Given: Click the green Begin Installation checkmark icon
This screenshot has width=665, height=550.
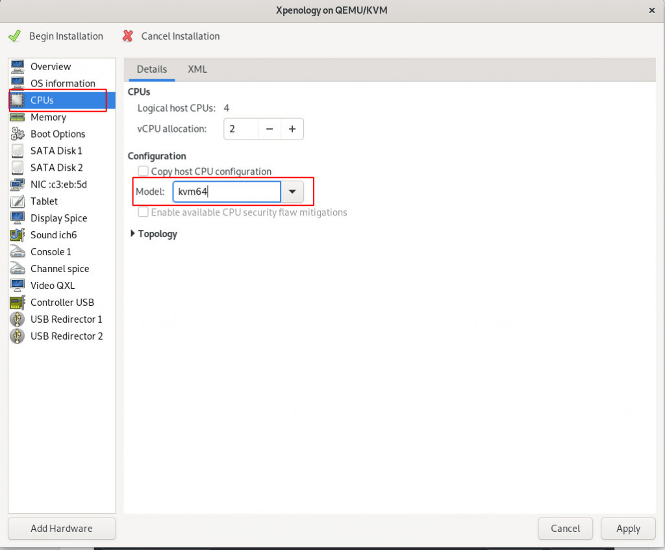Looking at the screenshot, I should click(x=14, y=36).
